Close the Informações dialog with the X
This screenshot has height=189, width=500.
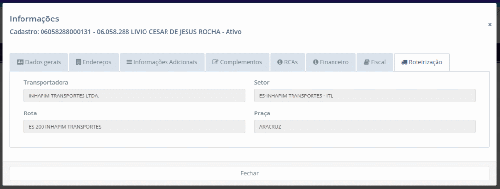click(x=490, y=24)
